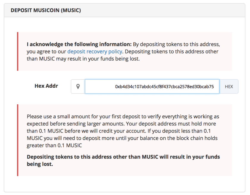Click the red left border of acknowledgment box
This screenshot has height=195, width=250.
pyautogui.click(x=18, y=51)
